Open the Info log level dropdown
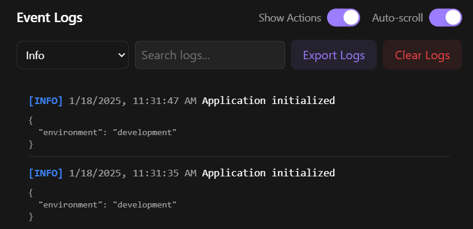This screenshot has height=229, width=473. 73,55
